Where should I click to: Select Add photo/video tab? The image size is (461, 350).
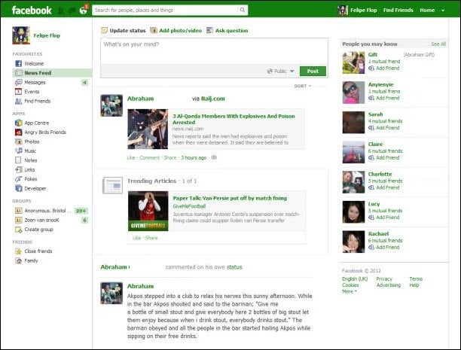[x=176, y=30]
